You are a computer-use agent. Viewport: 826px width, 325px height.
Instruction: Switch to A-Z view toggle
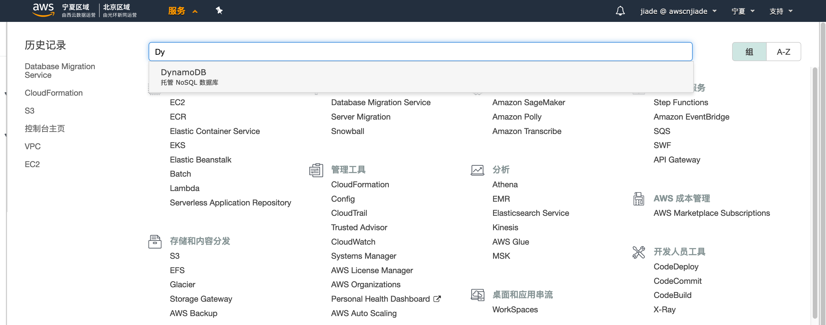tap(783, 52)
